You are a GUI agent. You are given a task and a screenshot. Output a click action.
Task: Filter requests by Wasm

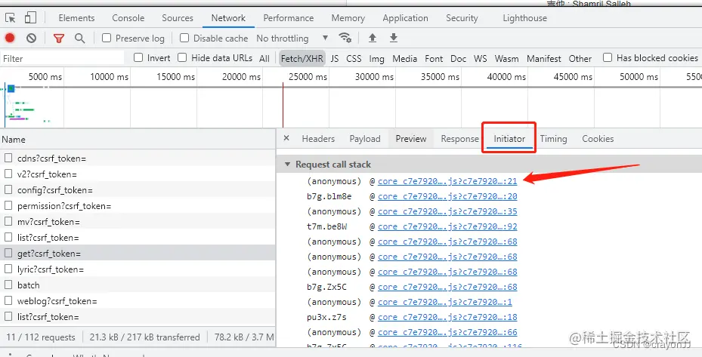(x=506, y=58)
